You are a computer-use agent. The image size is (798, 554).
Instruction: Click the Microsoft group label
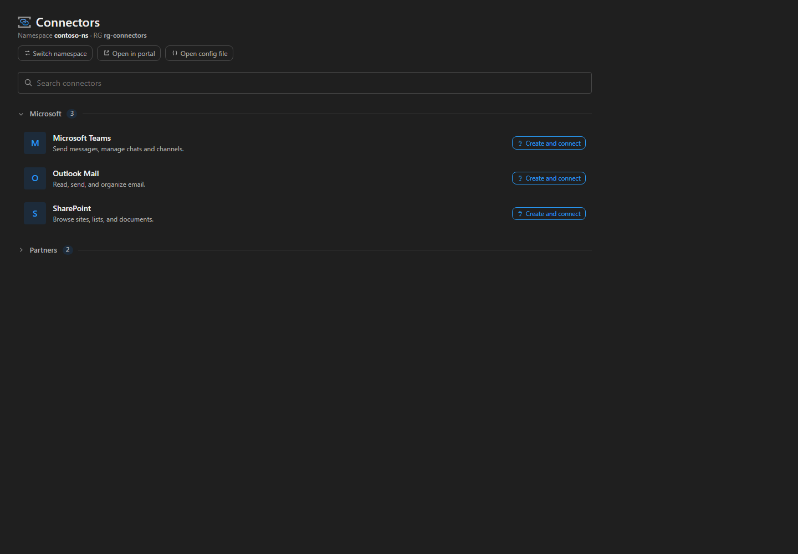[45, 114]
